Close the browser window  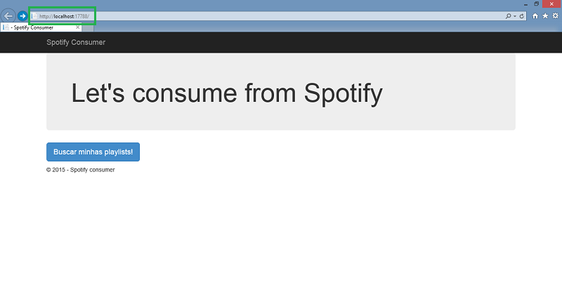click(x=551, y=4)
